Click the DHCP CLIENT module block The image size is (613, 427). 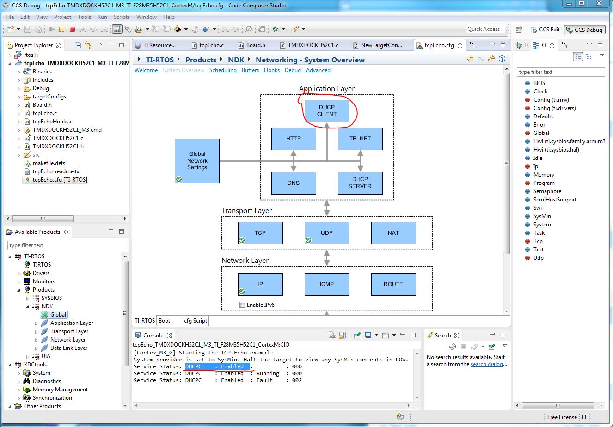click(x=327, y=111)
